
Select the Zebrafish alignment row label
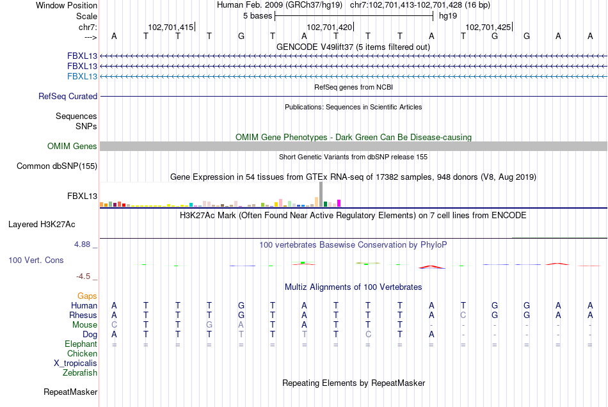click(80, 373)
